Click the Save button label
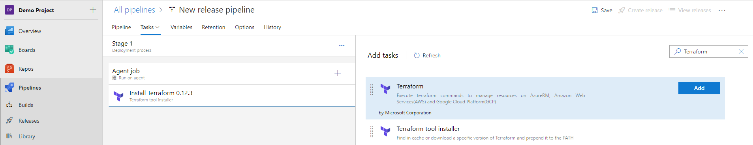Viewport: 753px width, 145px height. pyautogui.click(x=607, y=10)
